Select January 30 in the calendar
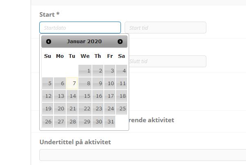Viewport: 246px width, 165px height. click(x=98, y=121)
